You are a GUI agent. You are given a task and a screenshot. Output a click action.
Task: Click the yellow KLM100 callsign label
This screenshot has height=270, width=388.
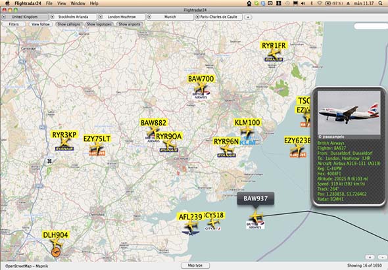(247, 122)
